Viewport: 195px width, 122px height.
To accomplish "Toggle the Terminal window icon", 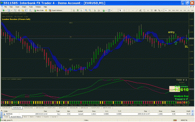I will 27,10.
